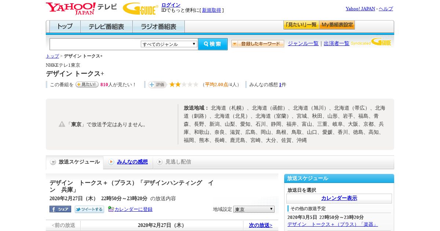Viewport: 440px width, 231px height.
Task: Click calendar icon for カレンダーに登録
Action: (111, 209)
